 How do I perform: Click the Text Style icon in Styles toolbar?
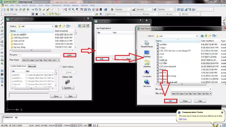[x=112, y=10]
